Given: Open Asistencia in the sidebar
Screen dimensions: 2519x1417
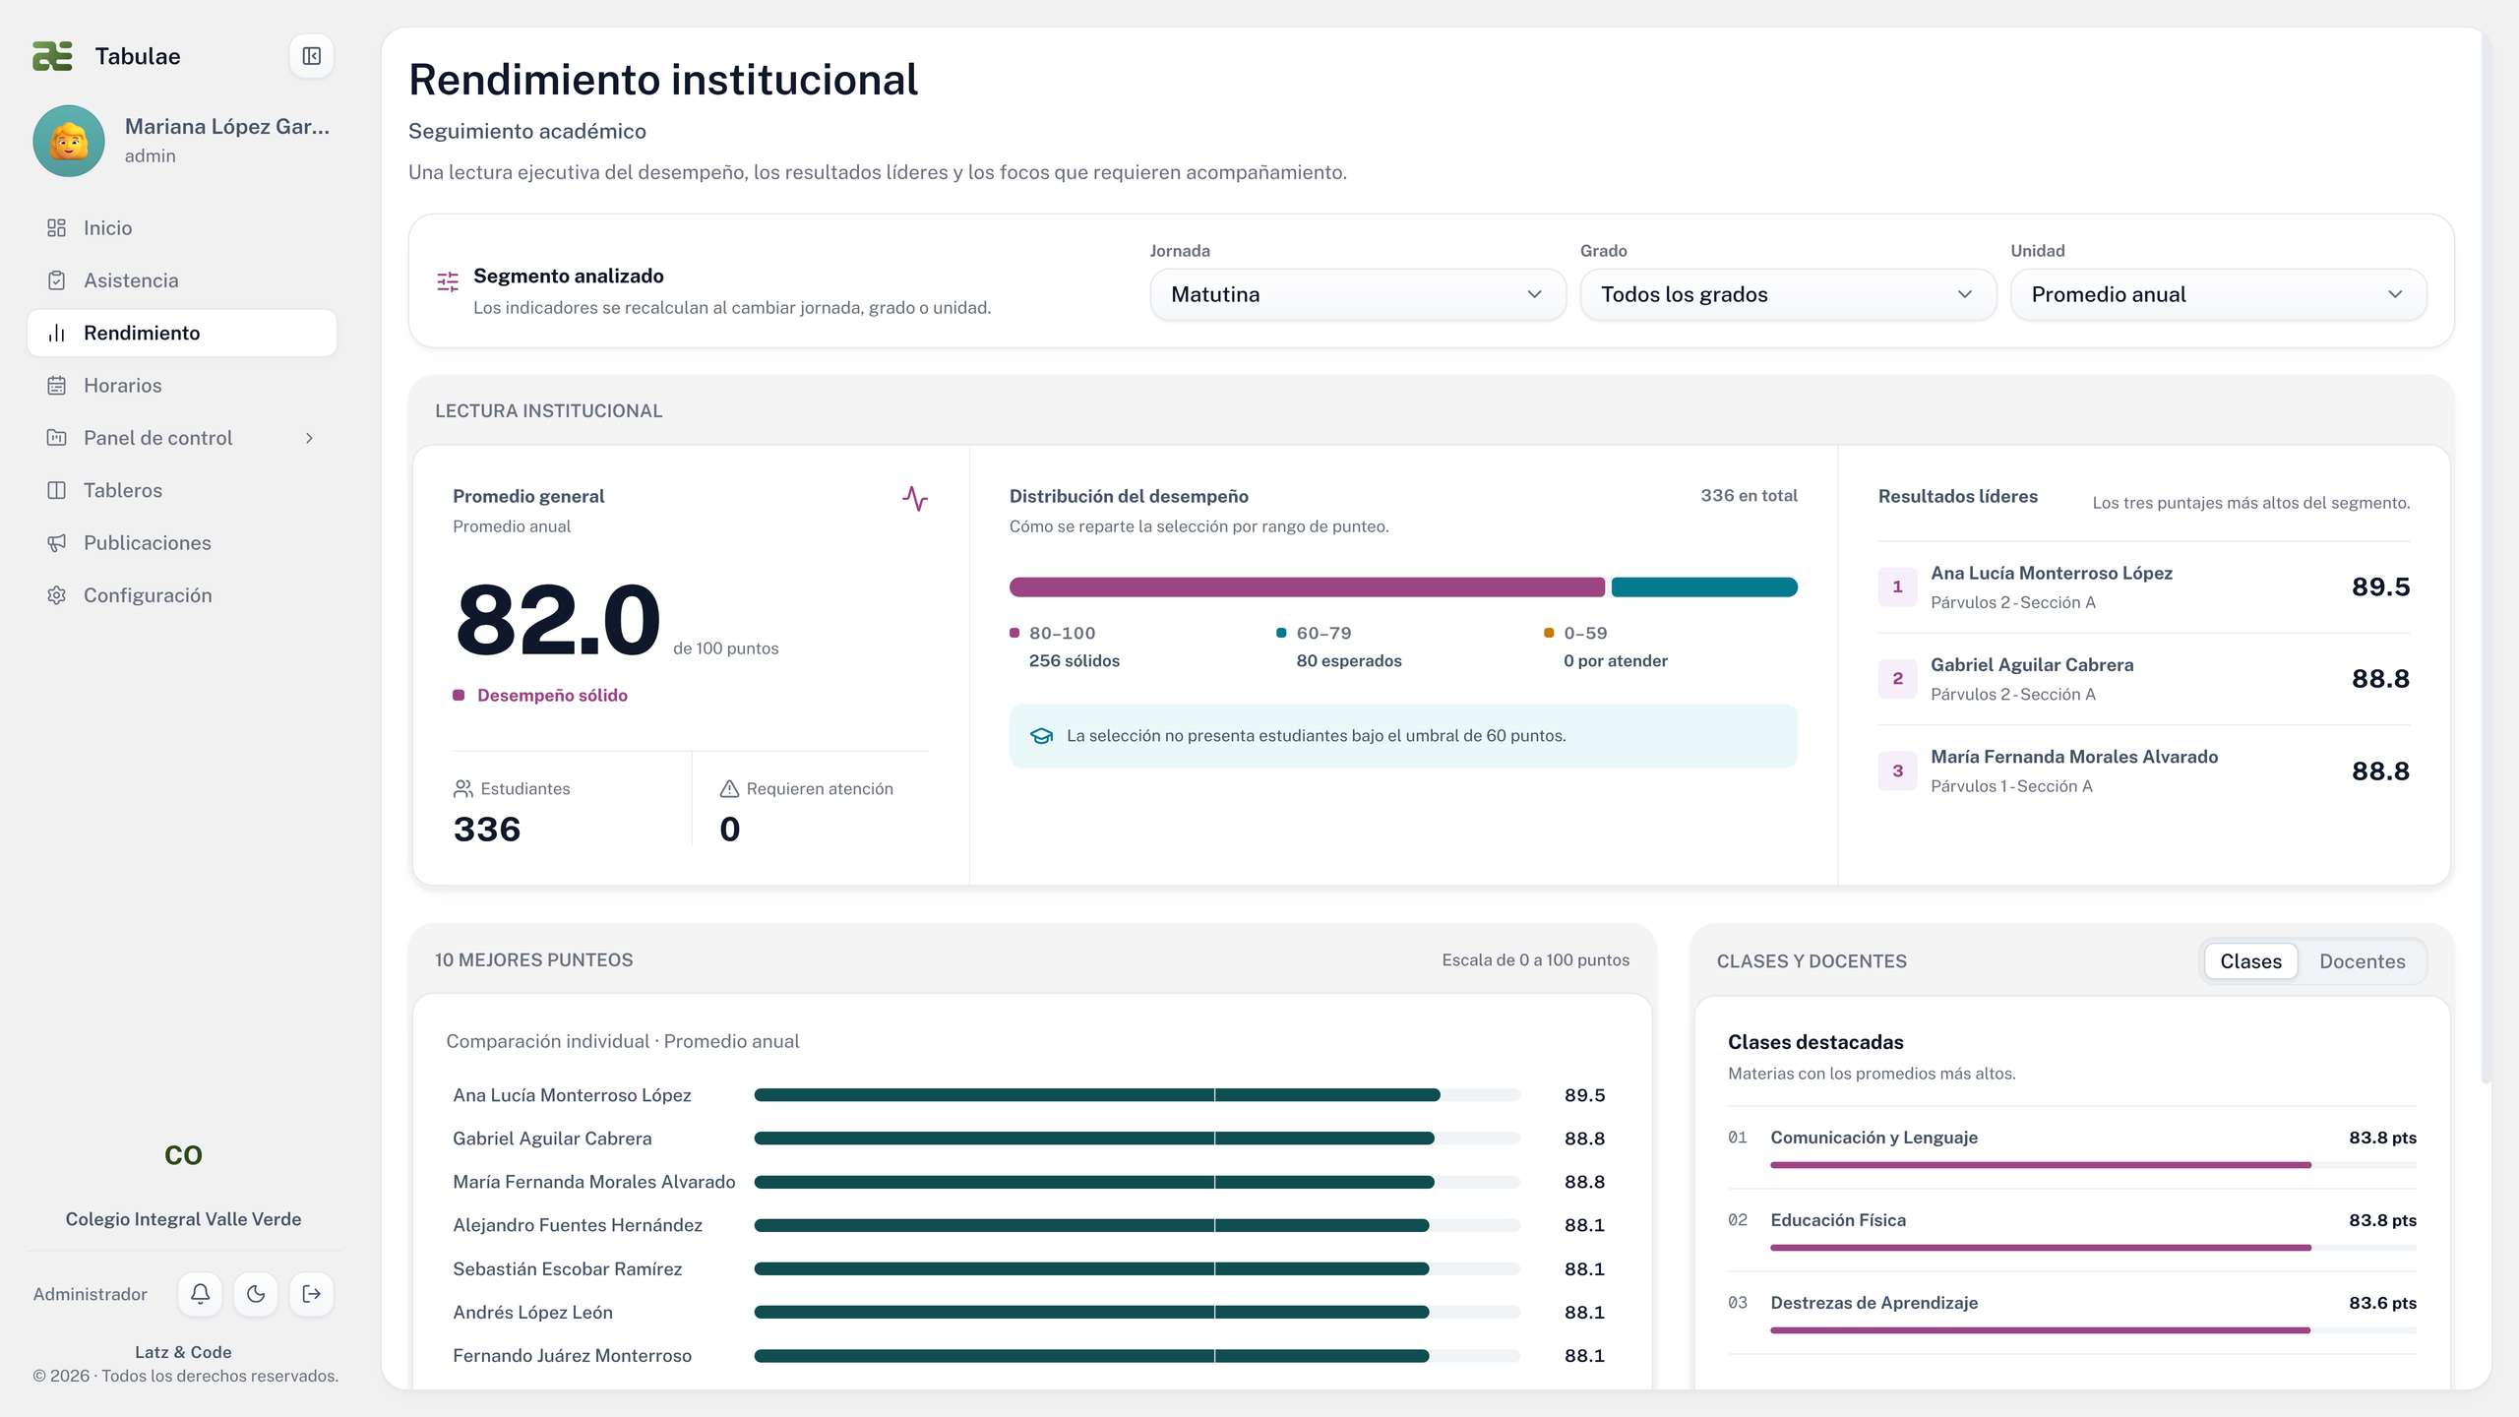Looking at the screenshot, I should [x=182, y=280].
